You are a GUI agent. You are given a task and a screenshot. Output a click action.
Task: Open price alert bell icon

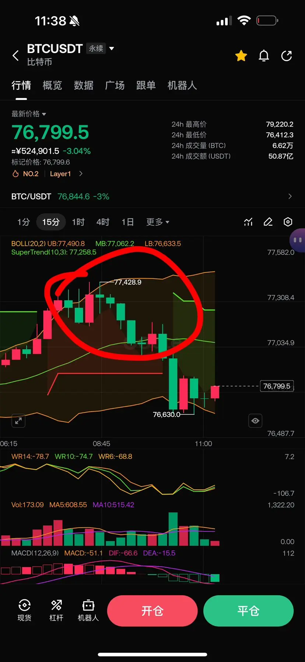(264, 56)
